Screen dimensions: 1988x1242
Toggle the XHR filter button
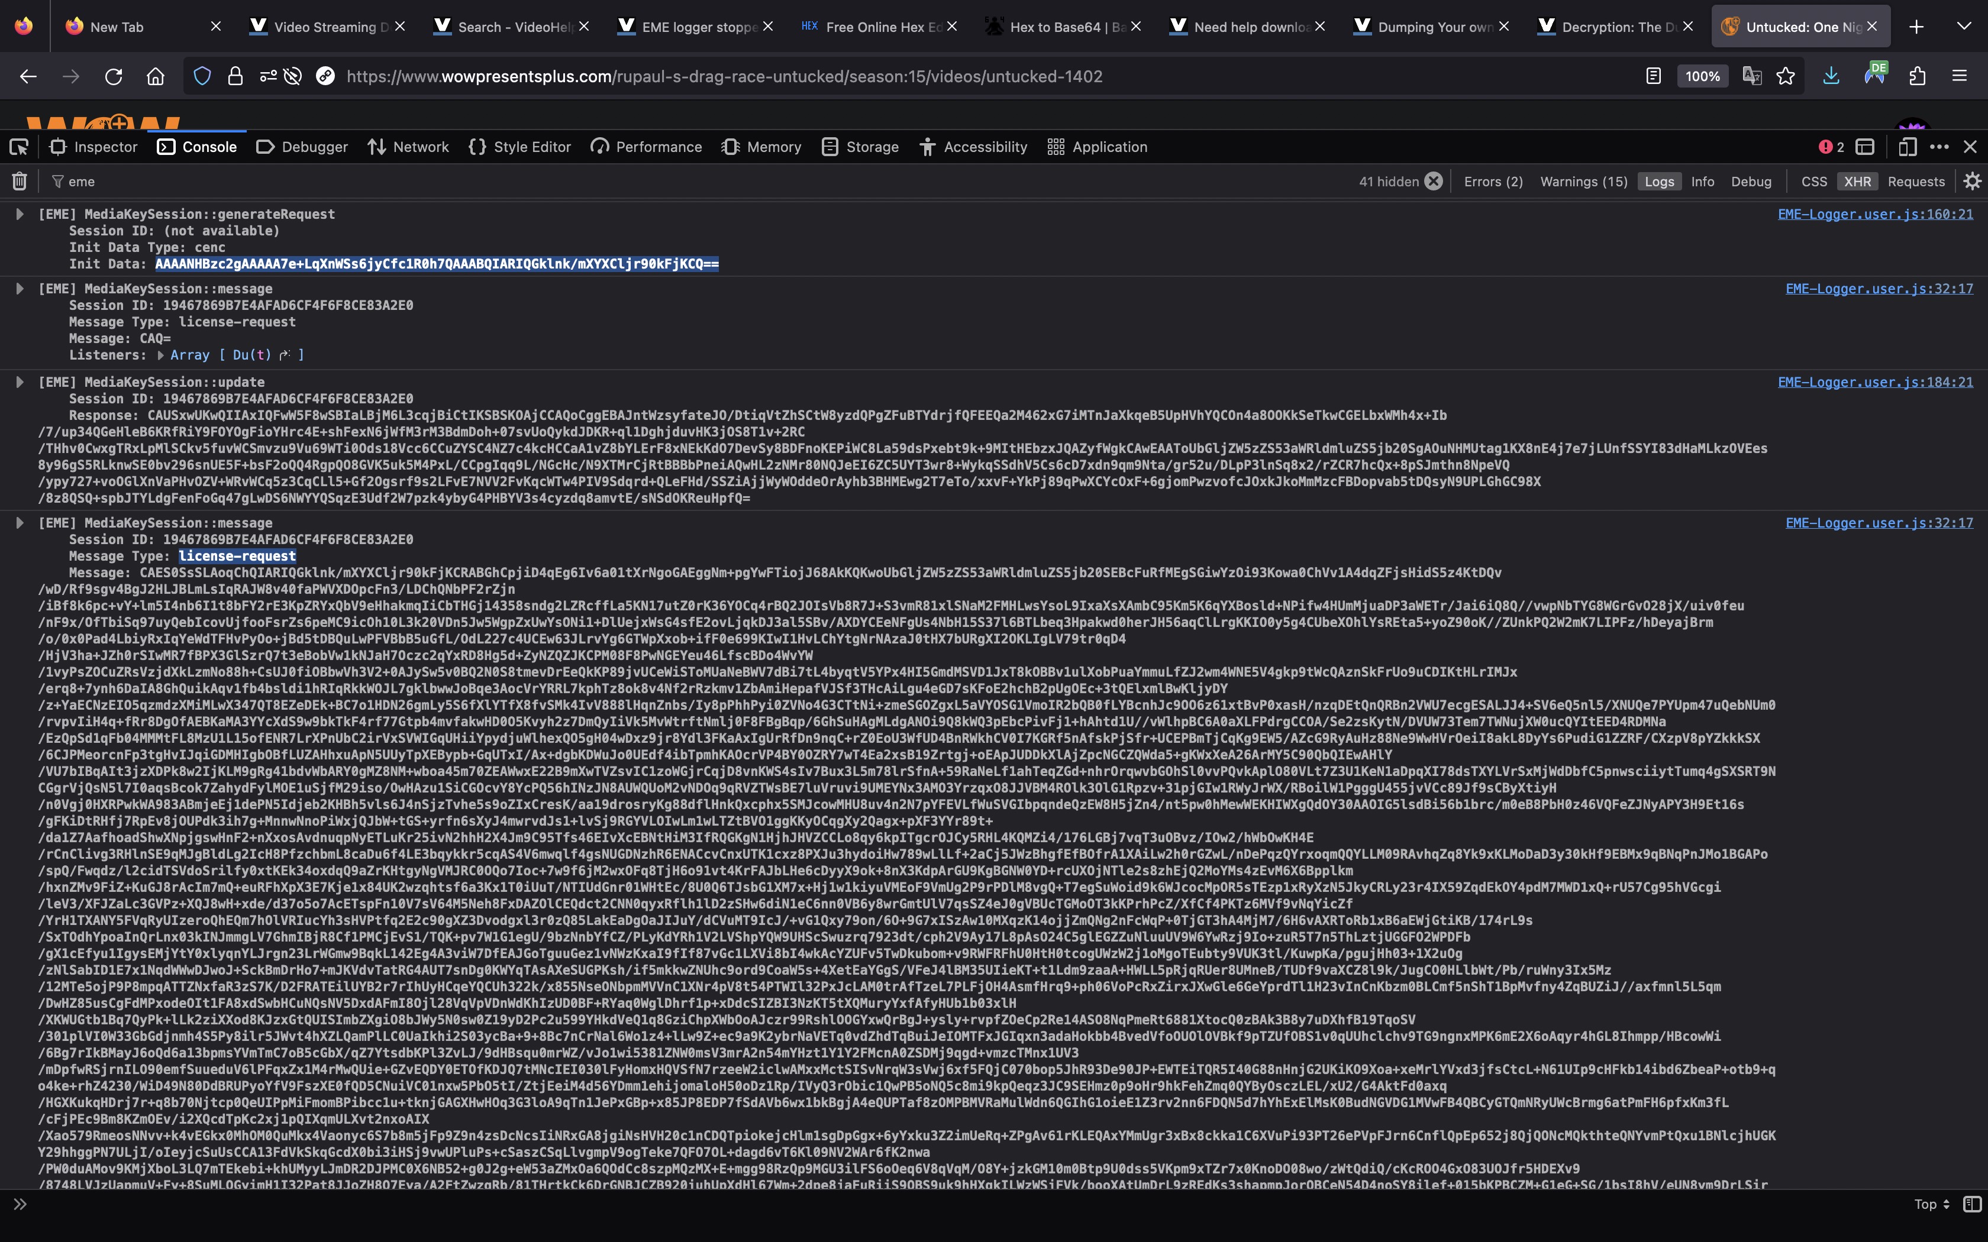click(1857, 182)
